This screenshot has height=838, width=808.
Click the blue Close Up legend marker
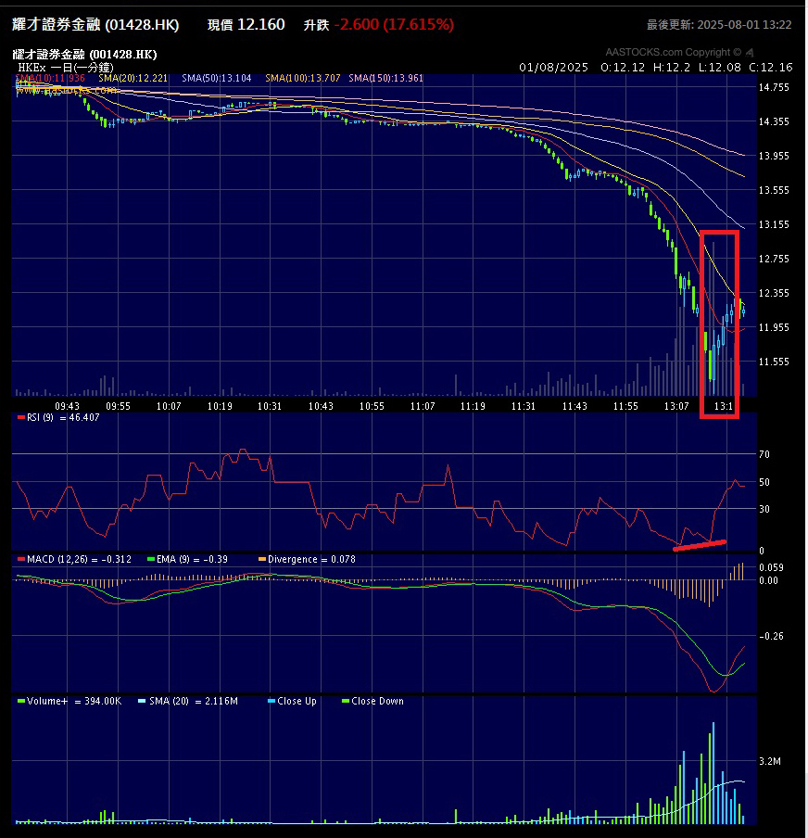pos(271,701)
